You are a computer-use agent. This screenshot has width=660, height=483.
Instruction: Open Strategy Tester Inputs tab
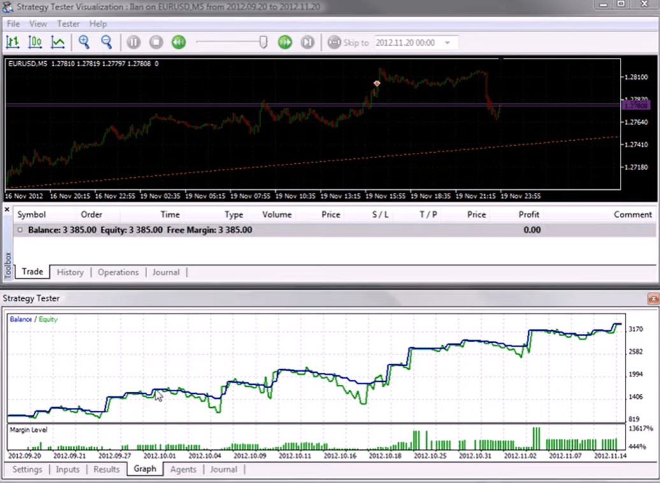(x=68, y=469)
